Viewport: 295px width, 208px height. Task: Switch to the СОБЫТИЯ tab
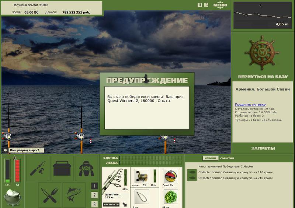pyautogui.click(x=227, y=158)
